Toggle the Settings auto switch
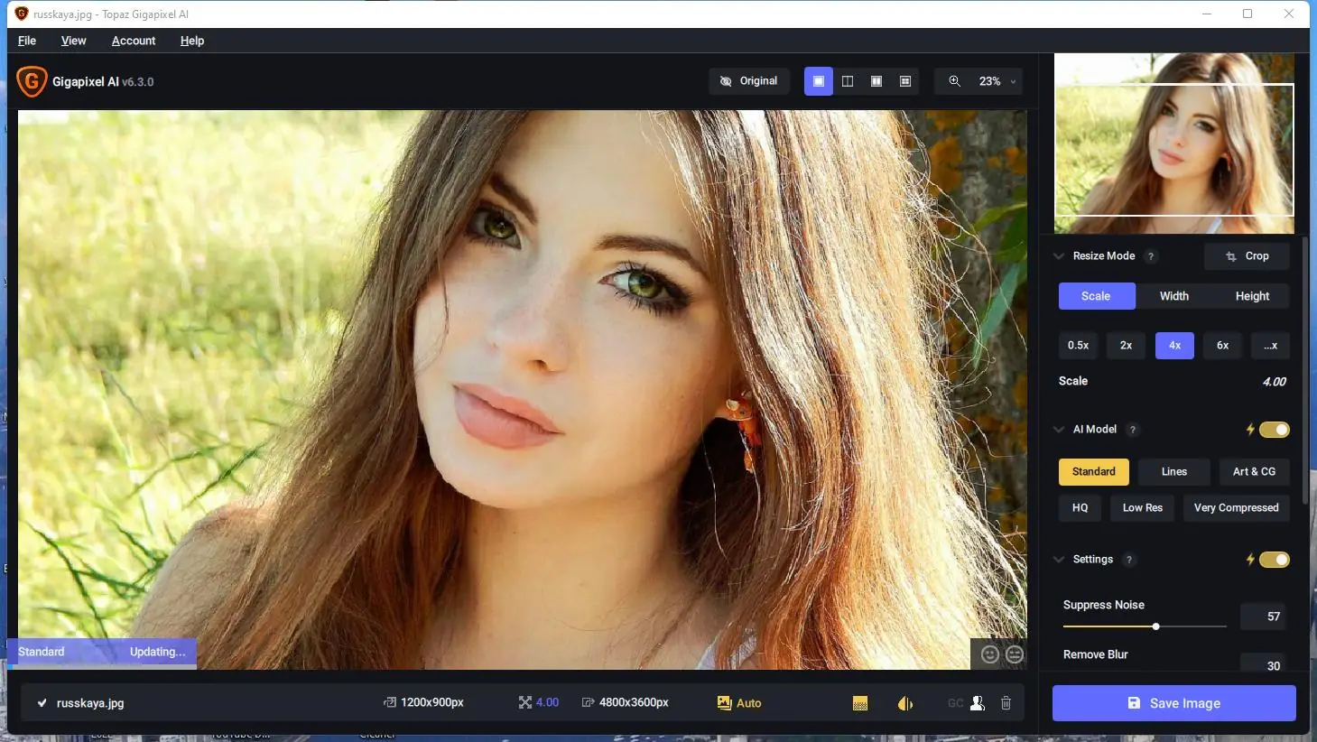 tap(1275, 560)
